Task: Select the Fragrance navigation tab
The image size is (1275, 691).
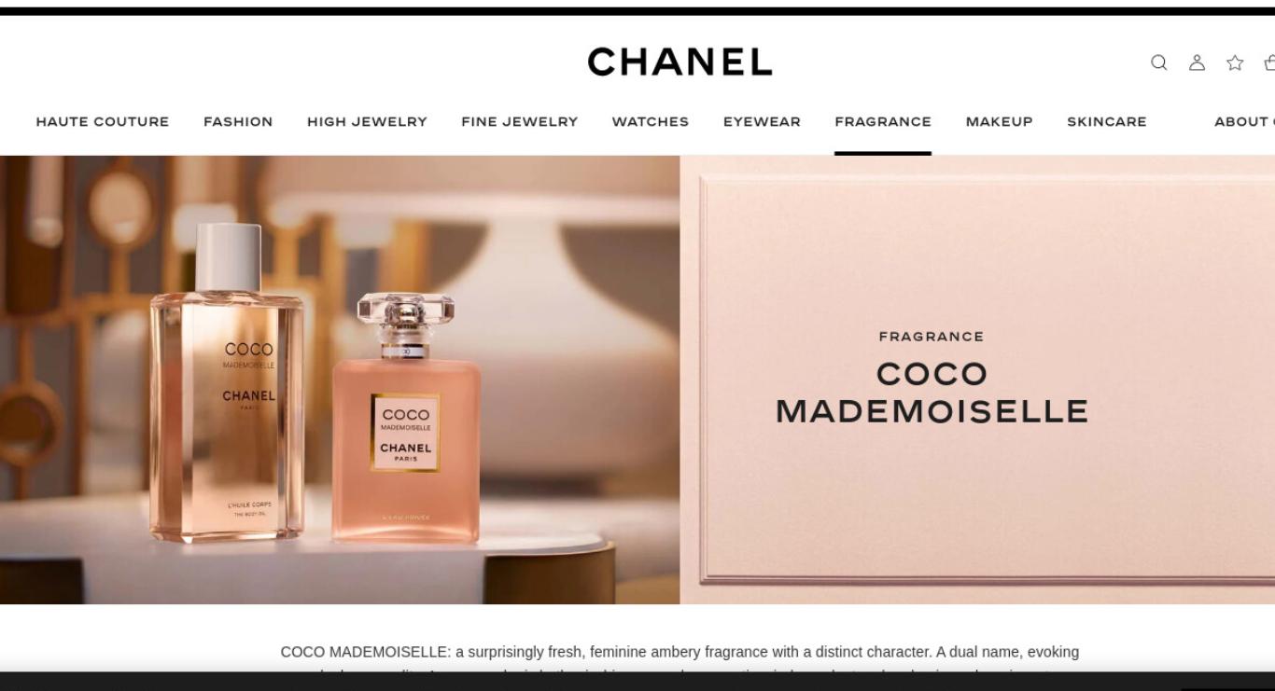Action: pyautogui.click(x=883, y=121)
